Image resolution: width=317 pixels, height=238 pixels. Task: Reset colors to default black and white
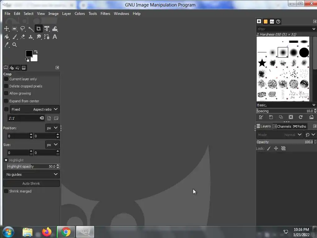click(27, 60)
